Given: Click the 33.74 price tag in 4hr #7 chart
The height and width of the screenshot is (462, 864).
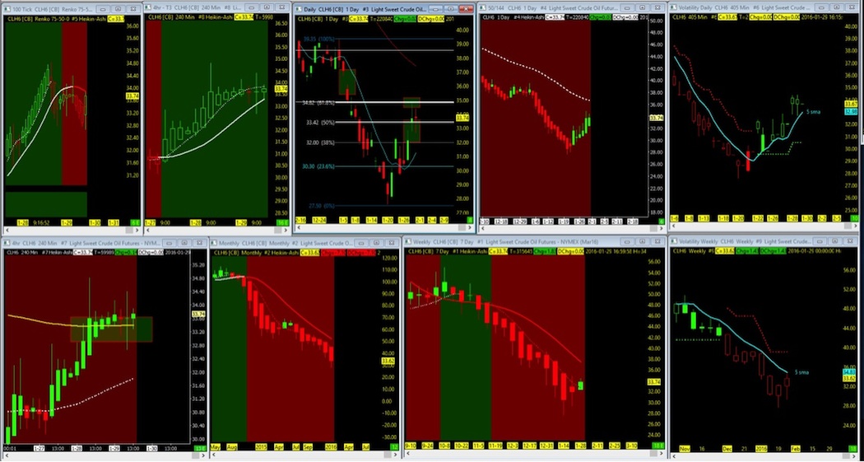Looking at the screenshot, I should (197, 314).
